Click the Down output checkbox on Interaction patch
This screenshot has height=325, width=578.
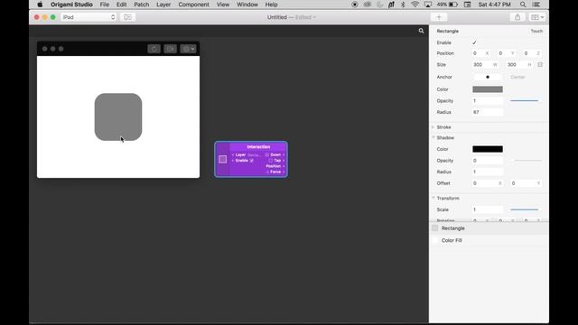tap(267, 154)
